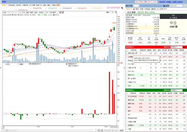The image size is (187, 132).
Task: Tick the select-all checkbox in 區間賣超15 table header
Action: coord(127,93)
